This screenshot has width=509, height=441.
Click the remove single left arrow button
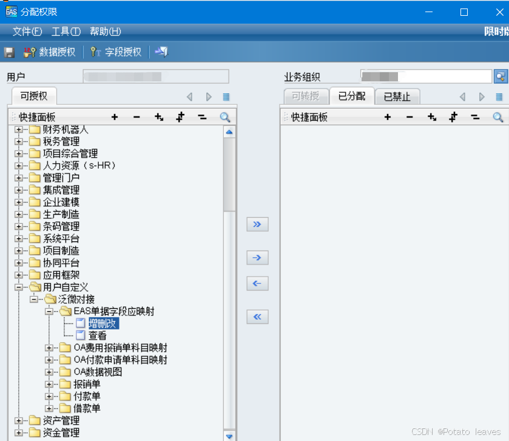257,283
